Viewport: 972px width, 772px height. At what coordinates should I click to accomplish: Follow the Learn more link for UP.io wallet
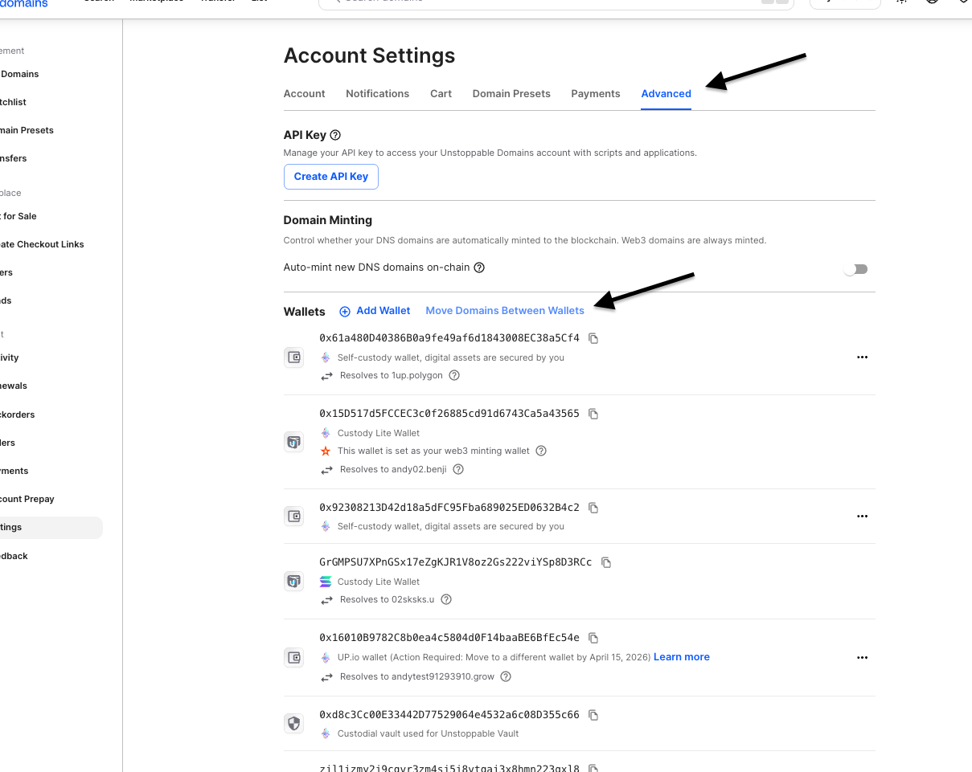(682, 657)
